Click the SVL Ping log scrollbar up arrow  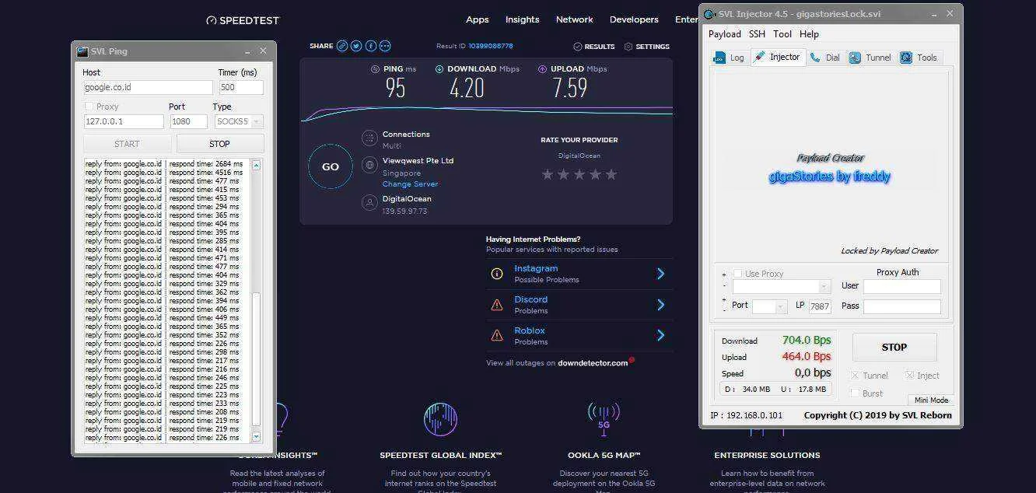click(256, 165)
